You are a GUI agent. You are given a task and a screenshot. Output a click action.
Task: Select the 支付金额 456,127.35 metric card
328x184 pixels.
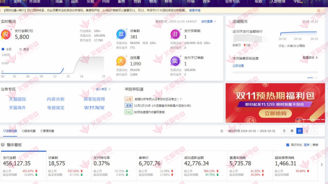coord(23,166)
